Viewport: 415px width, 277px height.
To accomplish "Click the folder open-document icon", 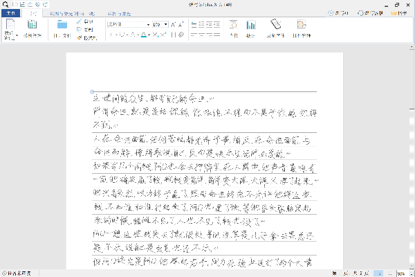I will 62,26.
